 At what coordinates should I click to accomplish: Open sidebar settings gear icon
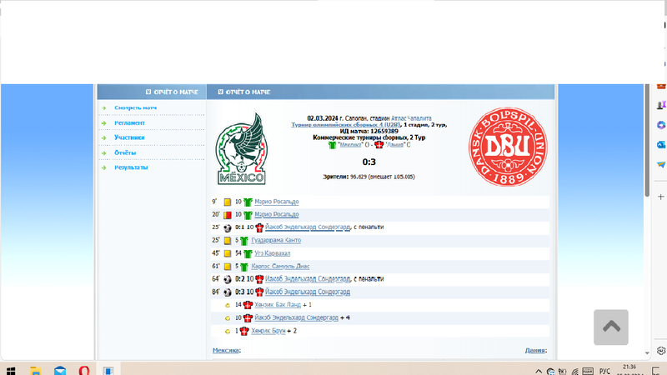coord(661,351)
